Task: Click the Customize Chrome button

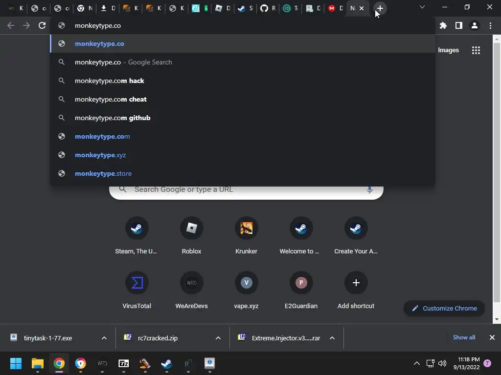Action: click(444, 309)
